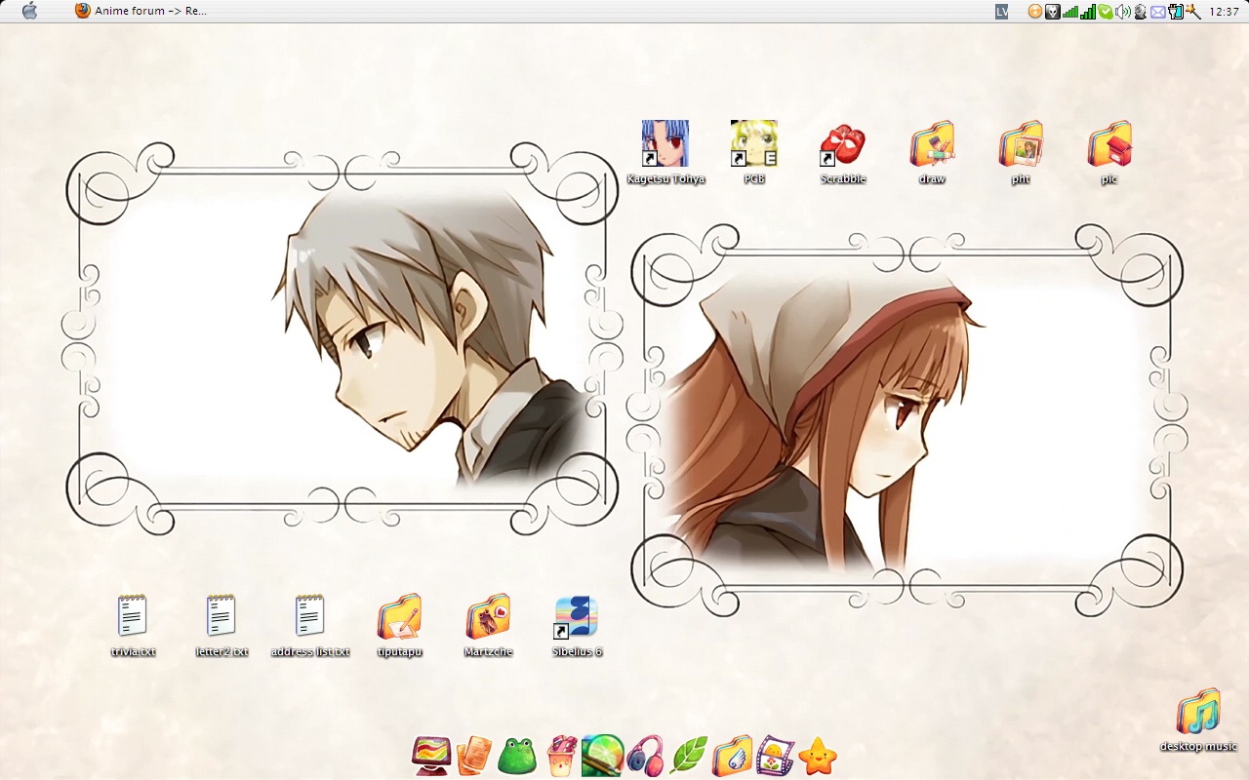Click the 12:37 clock
The image size is (1249, 780).
pyautogui.click(x=1224, y=12)
